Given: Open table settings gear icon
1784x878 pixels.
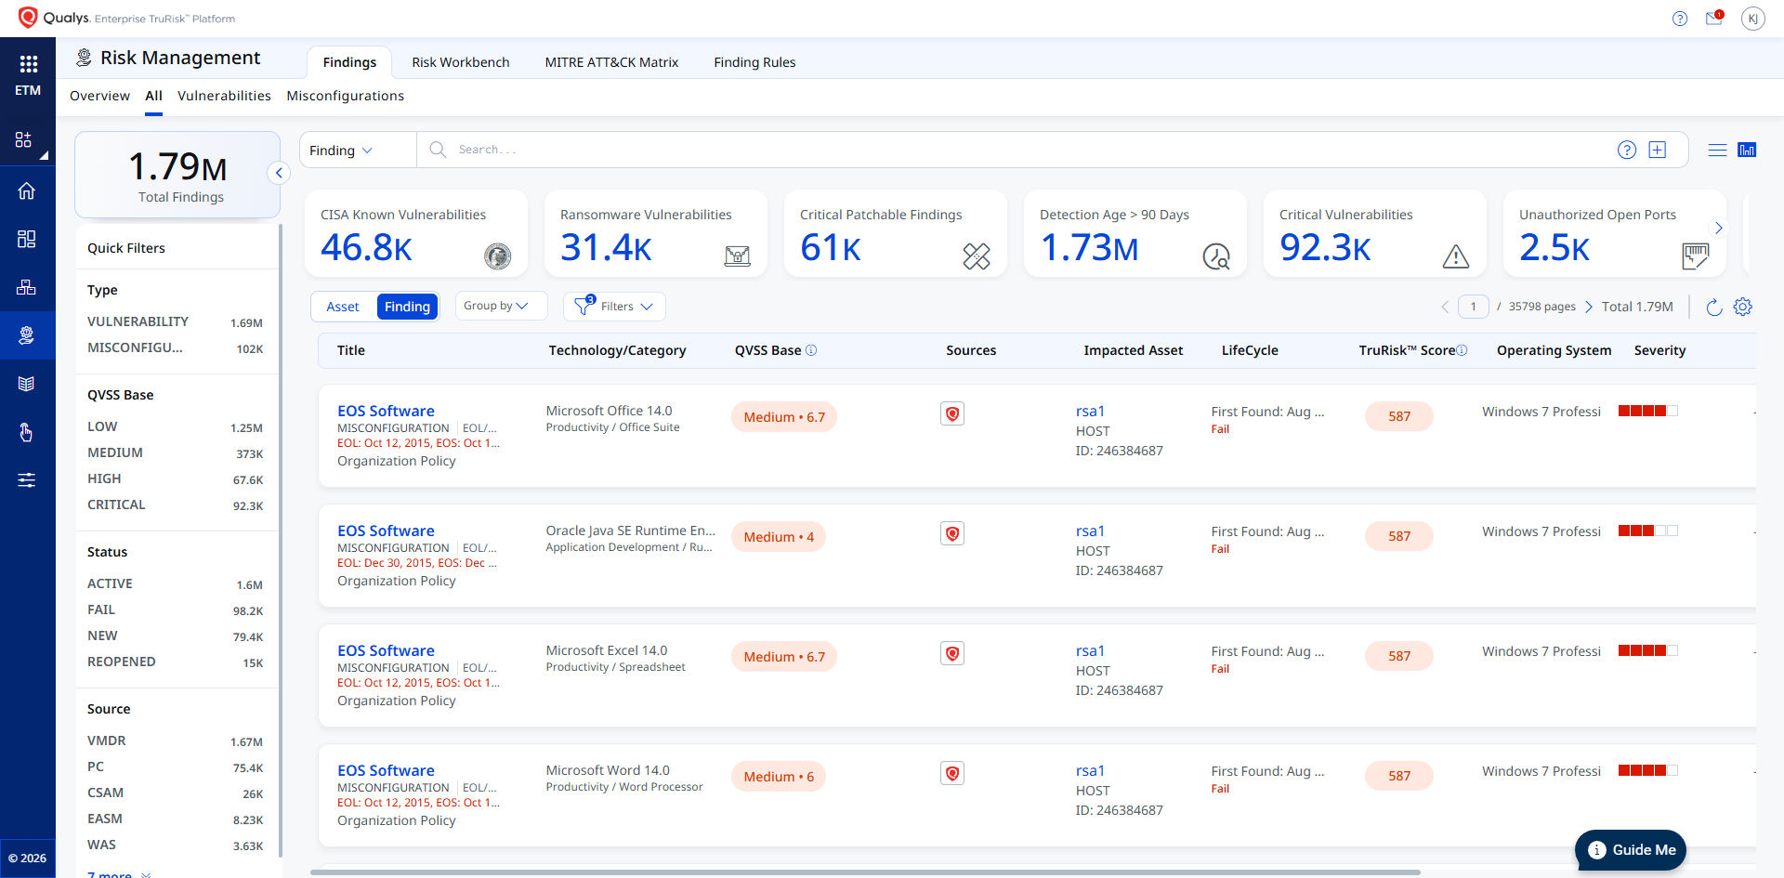Looking at the screenshot, I should click(x=1742, y=307).
